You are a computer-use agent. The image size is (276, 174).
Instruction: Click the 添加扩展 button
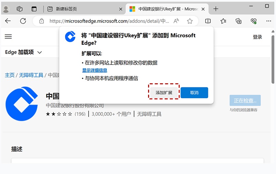[x=164, y=92]
